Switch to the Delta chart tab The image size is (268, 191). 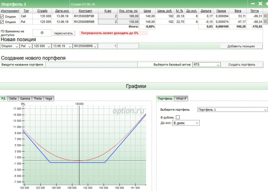pos(13,98)
